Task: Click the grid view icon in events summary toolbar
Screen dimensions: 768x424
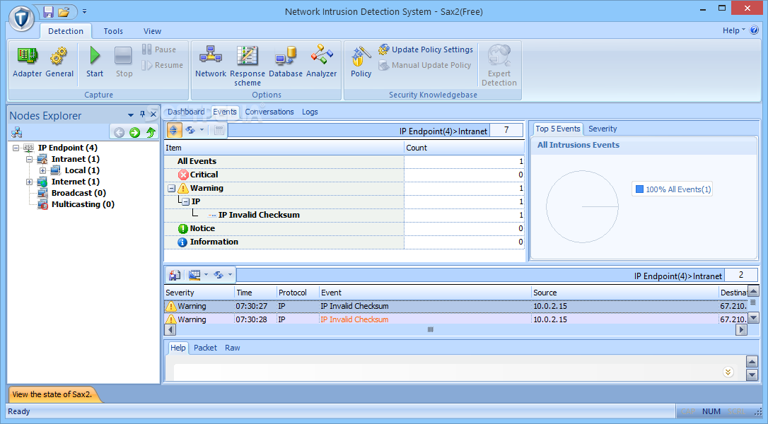Action: [219, 130]
